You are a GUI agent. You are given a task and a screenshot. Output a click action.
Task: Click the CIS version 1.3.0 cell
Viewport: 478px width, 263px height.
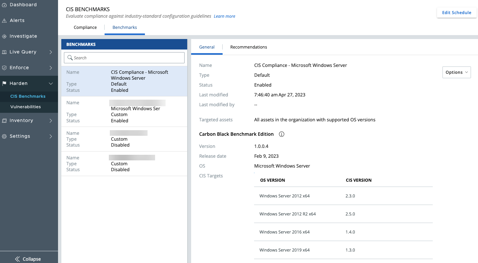tap(350, 250)
